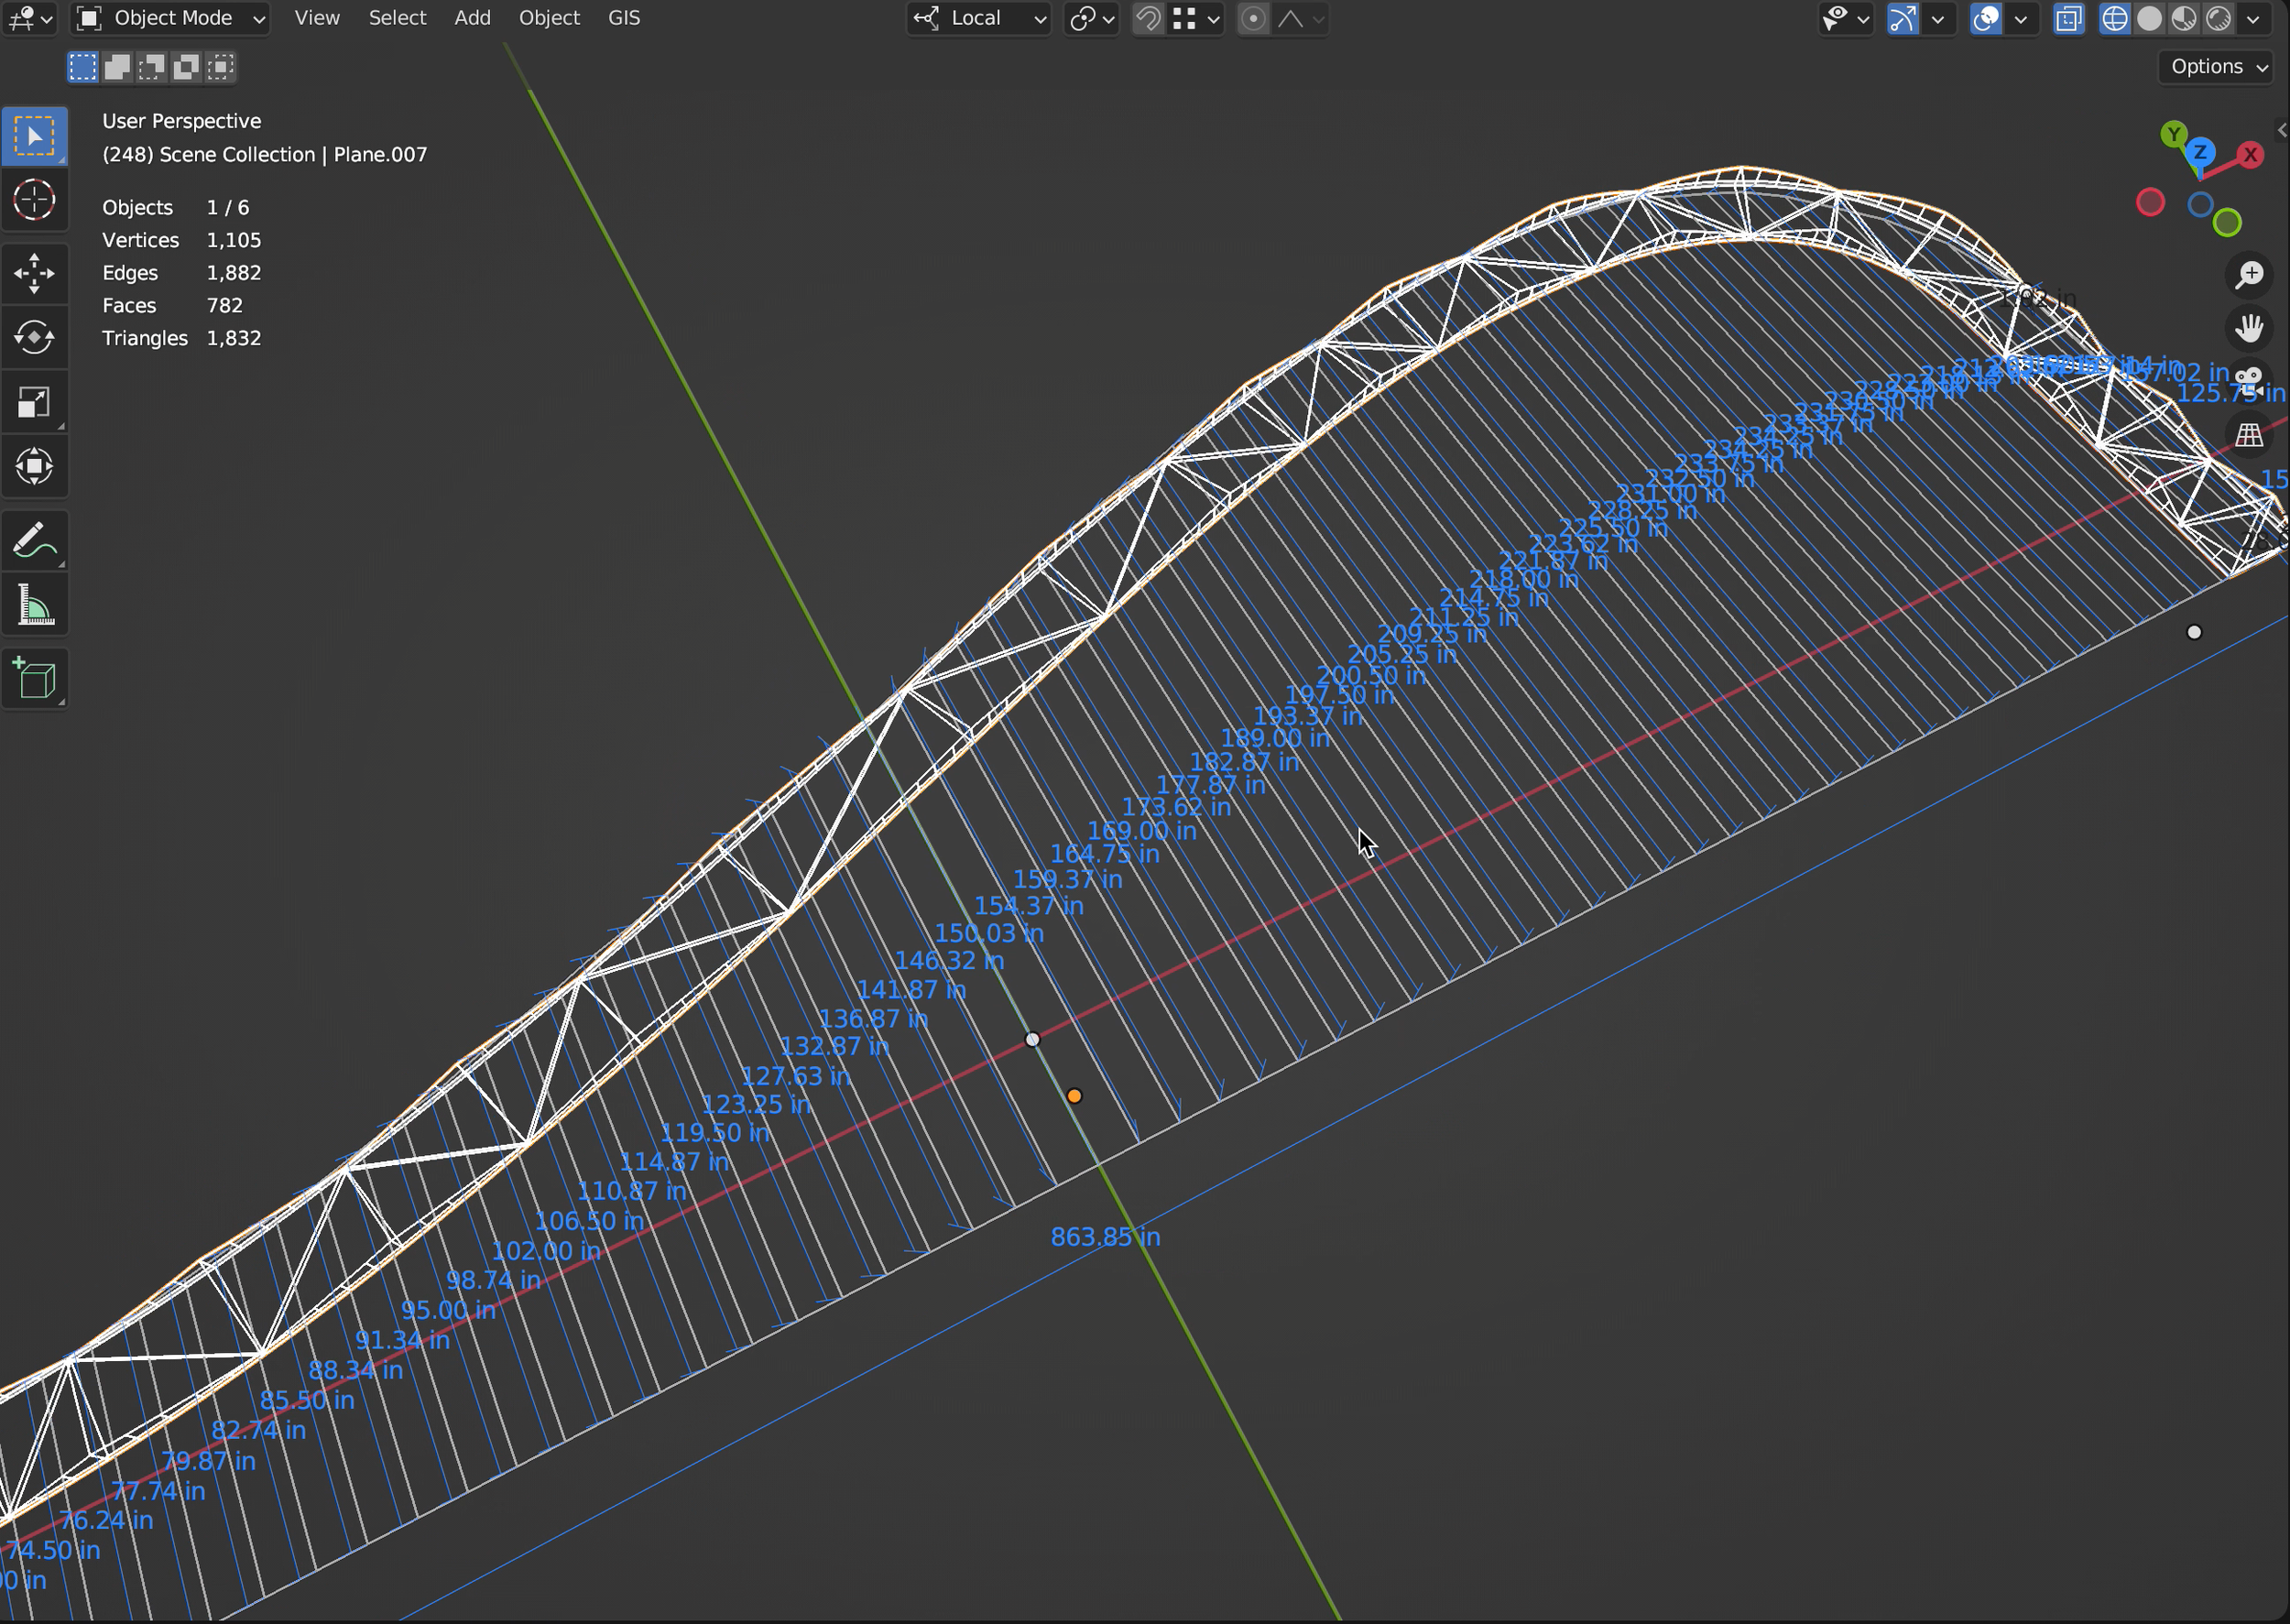
Task: Toggle proportional editing
Action: 1253,18
